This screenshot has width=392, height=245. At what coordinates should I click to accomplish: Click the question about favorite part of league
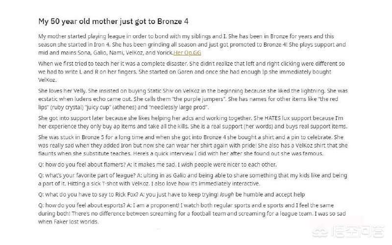193,179
